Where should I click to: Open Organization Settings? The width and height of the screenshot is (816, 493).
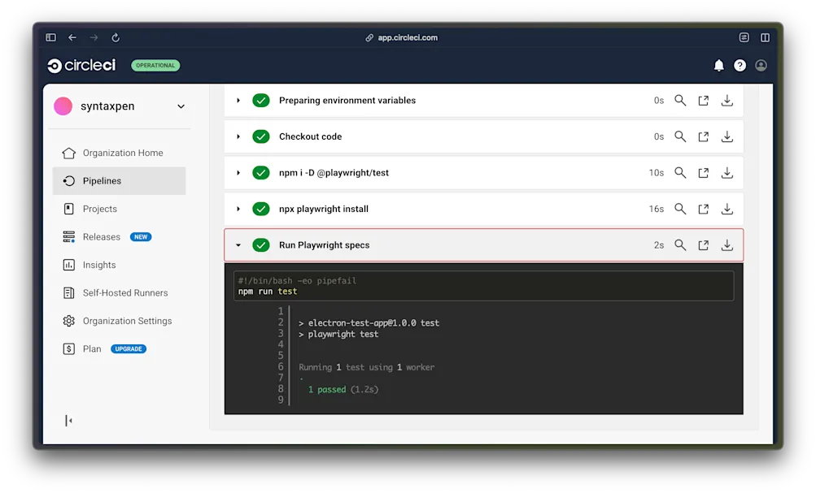tap(127, 321)
